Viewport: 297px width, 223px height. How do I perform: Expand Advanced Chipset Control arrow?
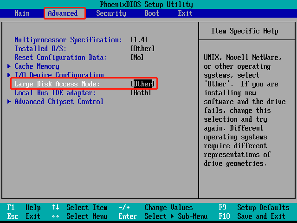pos(9,102)
